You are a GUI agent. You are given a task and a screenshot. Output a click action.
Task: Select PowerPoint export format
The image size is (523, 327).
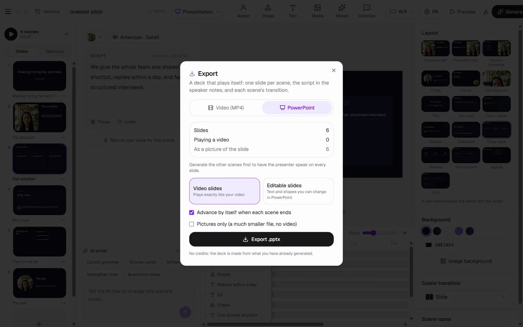297,108
